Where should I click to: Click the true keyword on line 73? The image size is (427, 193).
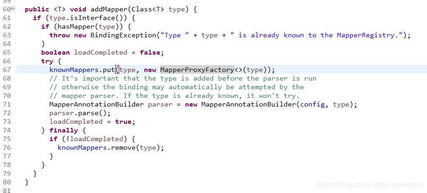coord(123,122)
